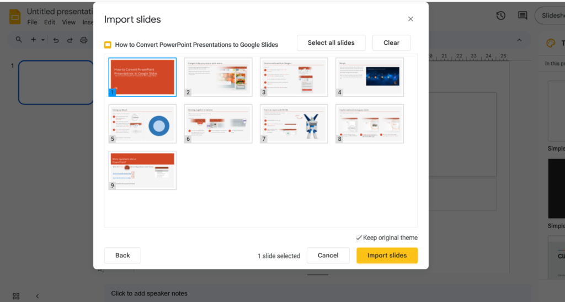Image resolution: width=565 pixels, height=302 pixels.
Task: Open the File menu
Action: pos(32,23)
